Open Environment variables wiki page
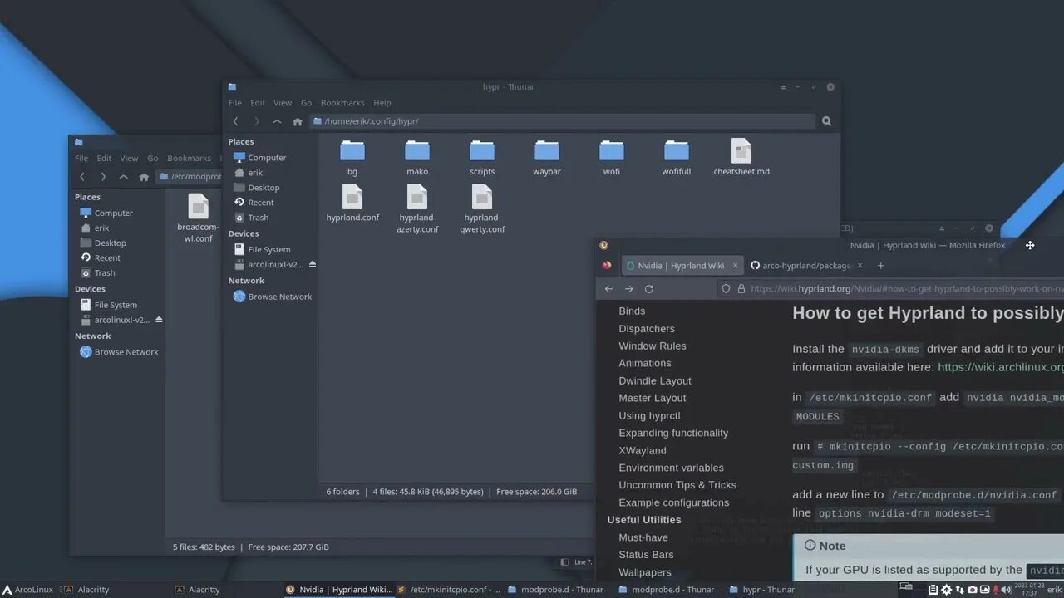The height and width of the screenshot is (598, 1064). (671, 468)
